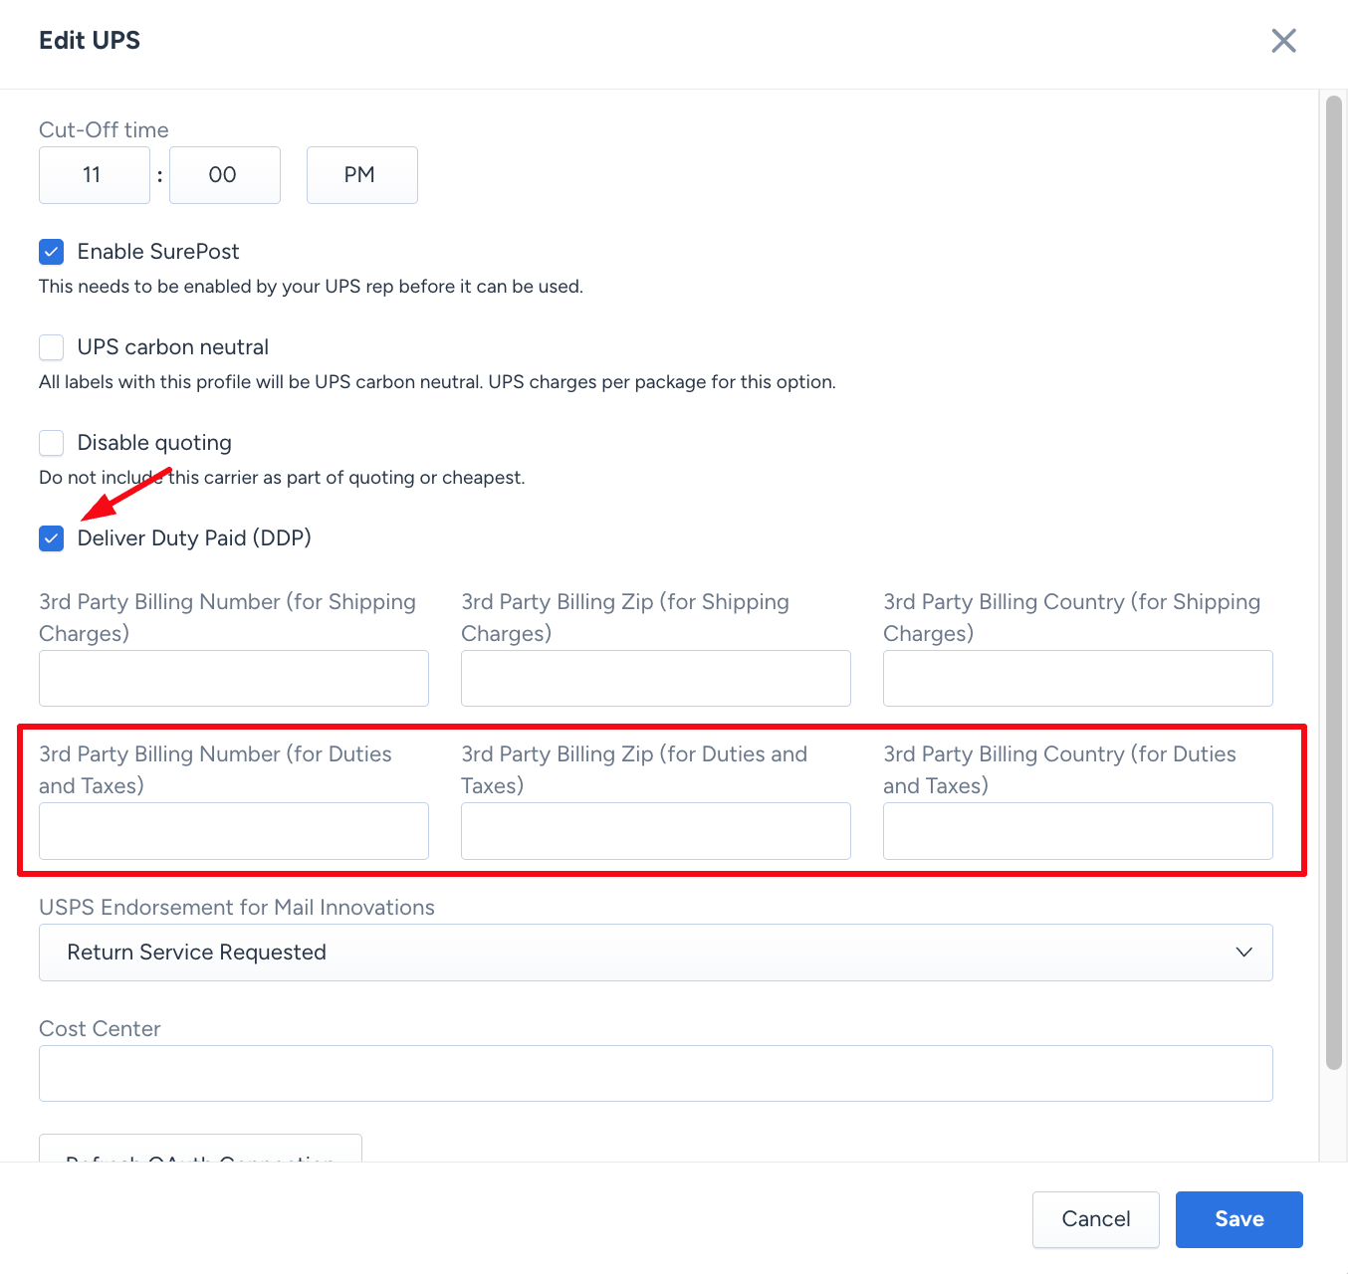Enable UPS carbon neutral checkbox
Screen dimensions: 1348x1274
pos(52,347)
